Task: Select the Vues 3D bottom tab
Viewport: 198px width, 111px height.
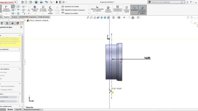Action: (18, 109)
